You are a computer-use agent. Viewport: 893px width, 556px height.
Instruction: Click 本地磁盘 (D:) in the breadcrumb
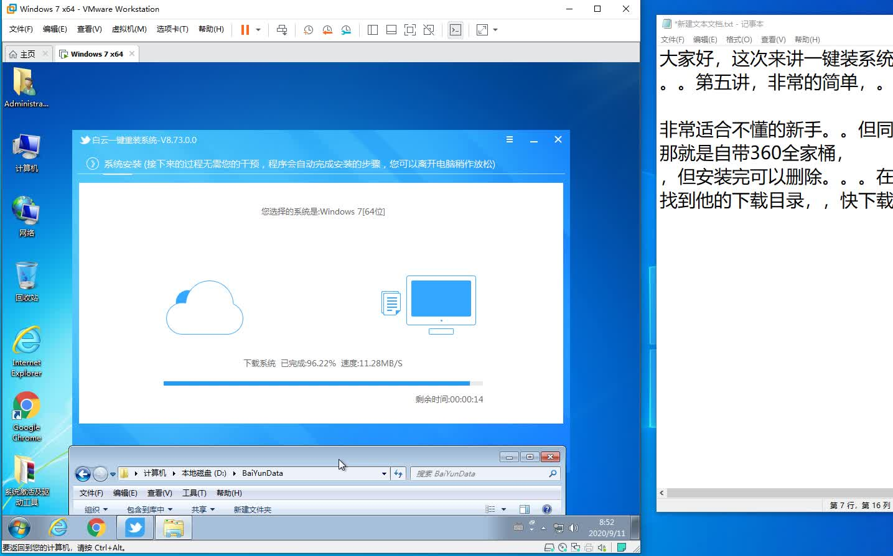203,473
